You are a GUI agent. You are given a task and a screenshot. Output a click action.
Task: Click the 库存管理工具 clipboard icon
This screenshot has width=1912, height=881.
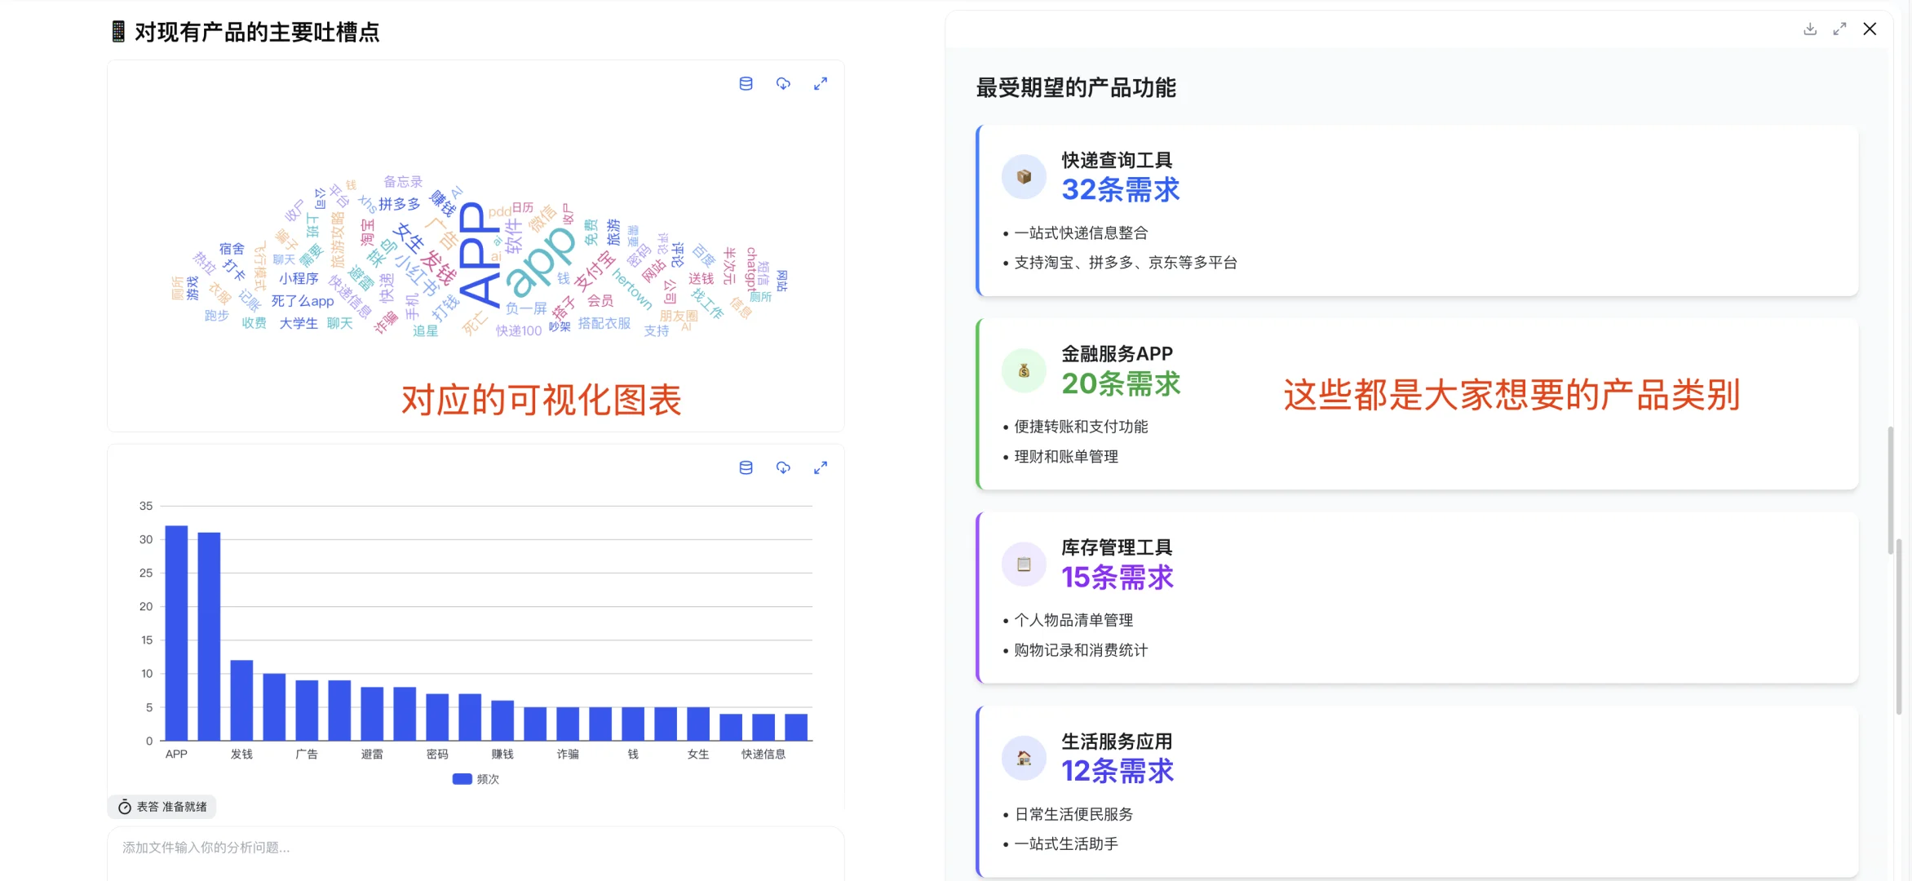1024,564
